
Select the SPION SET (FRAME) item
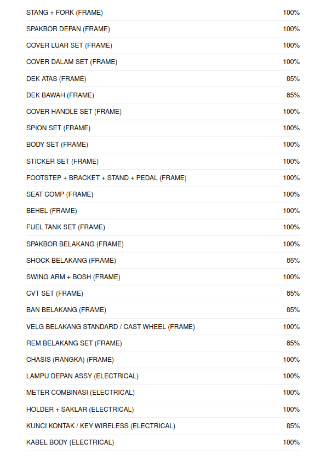coord(58,128)
